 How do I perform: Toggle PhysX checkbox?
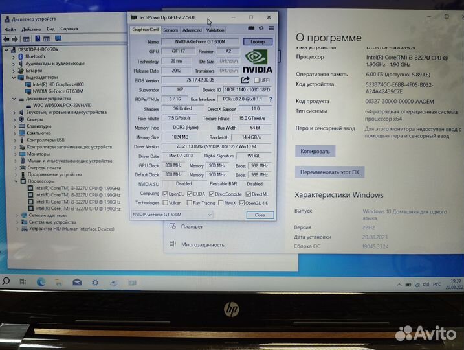(221, 203)
